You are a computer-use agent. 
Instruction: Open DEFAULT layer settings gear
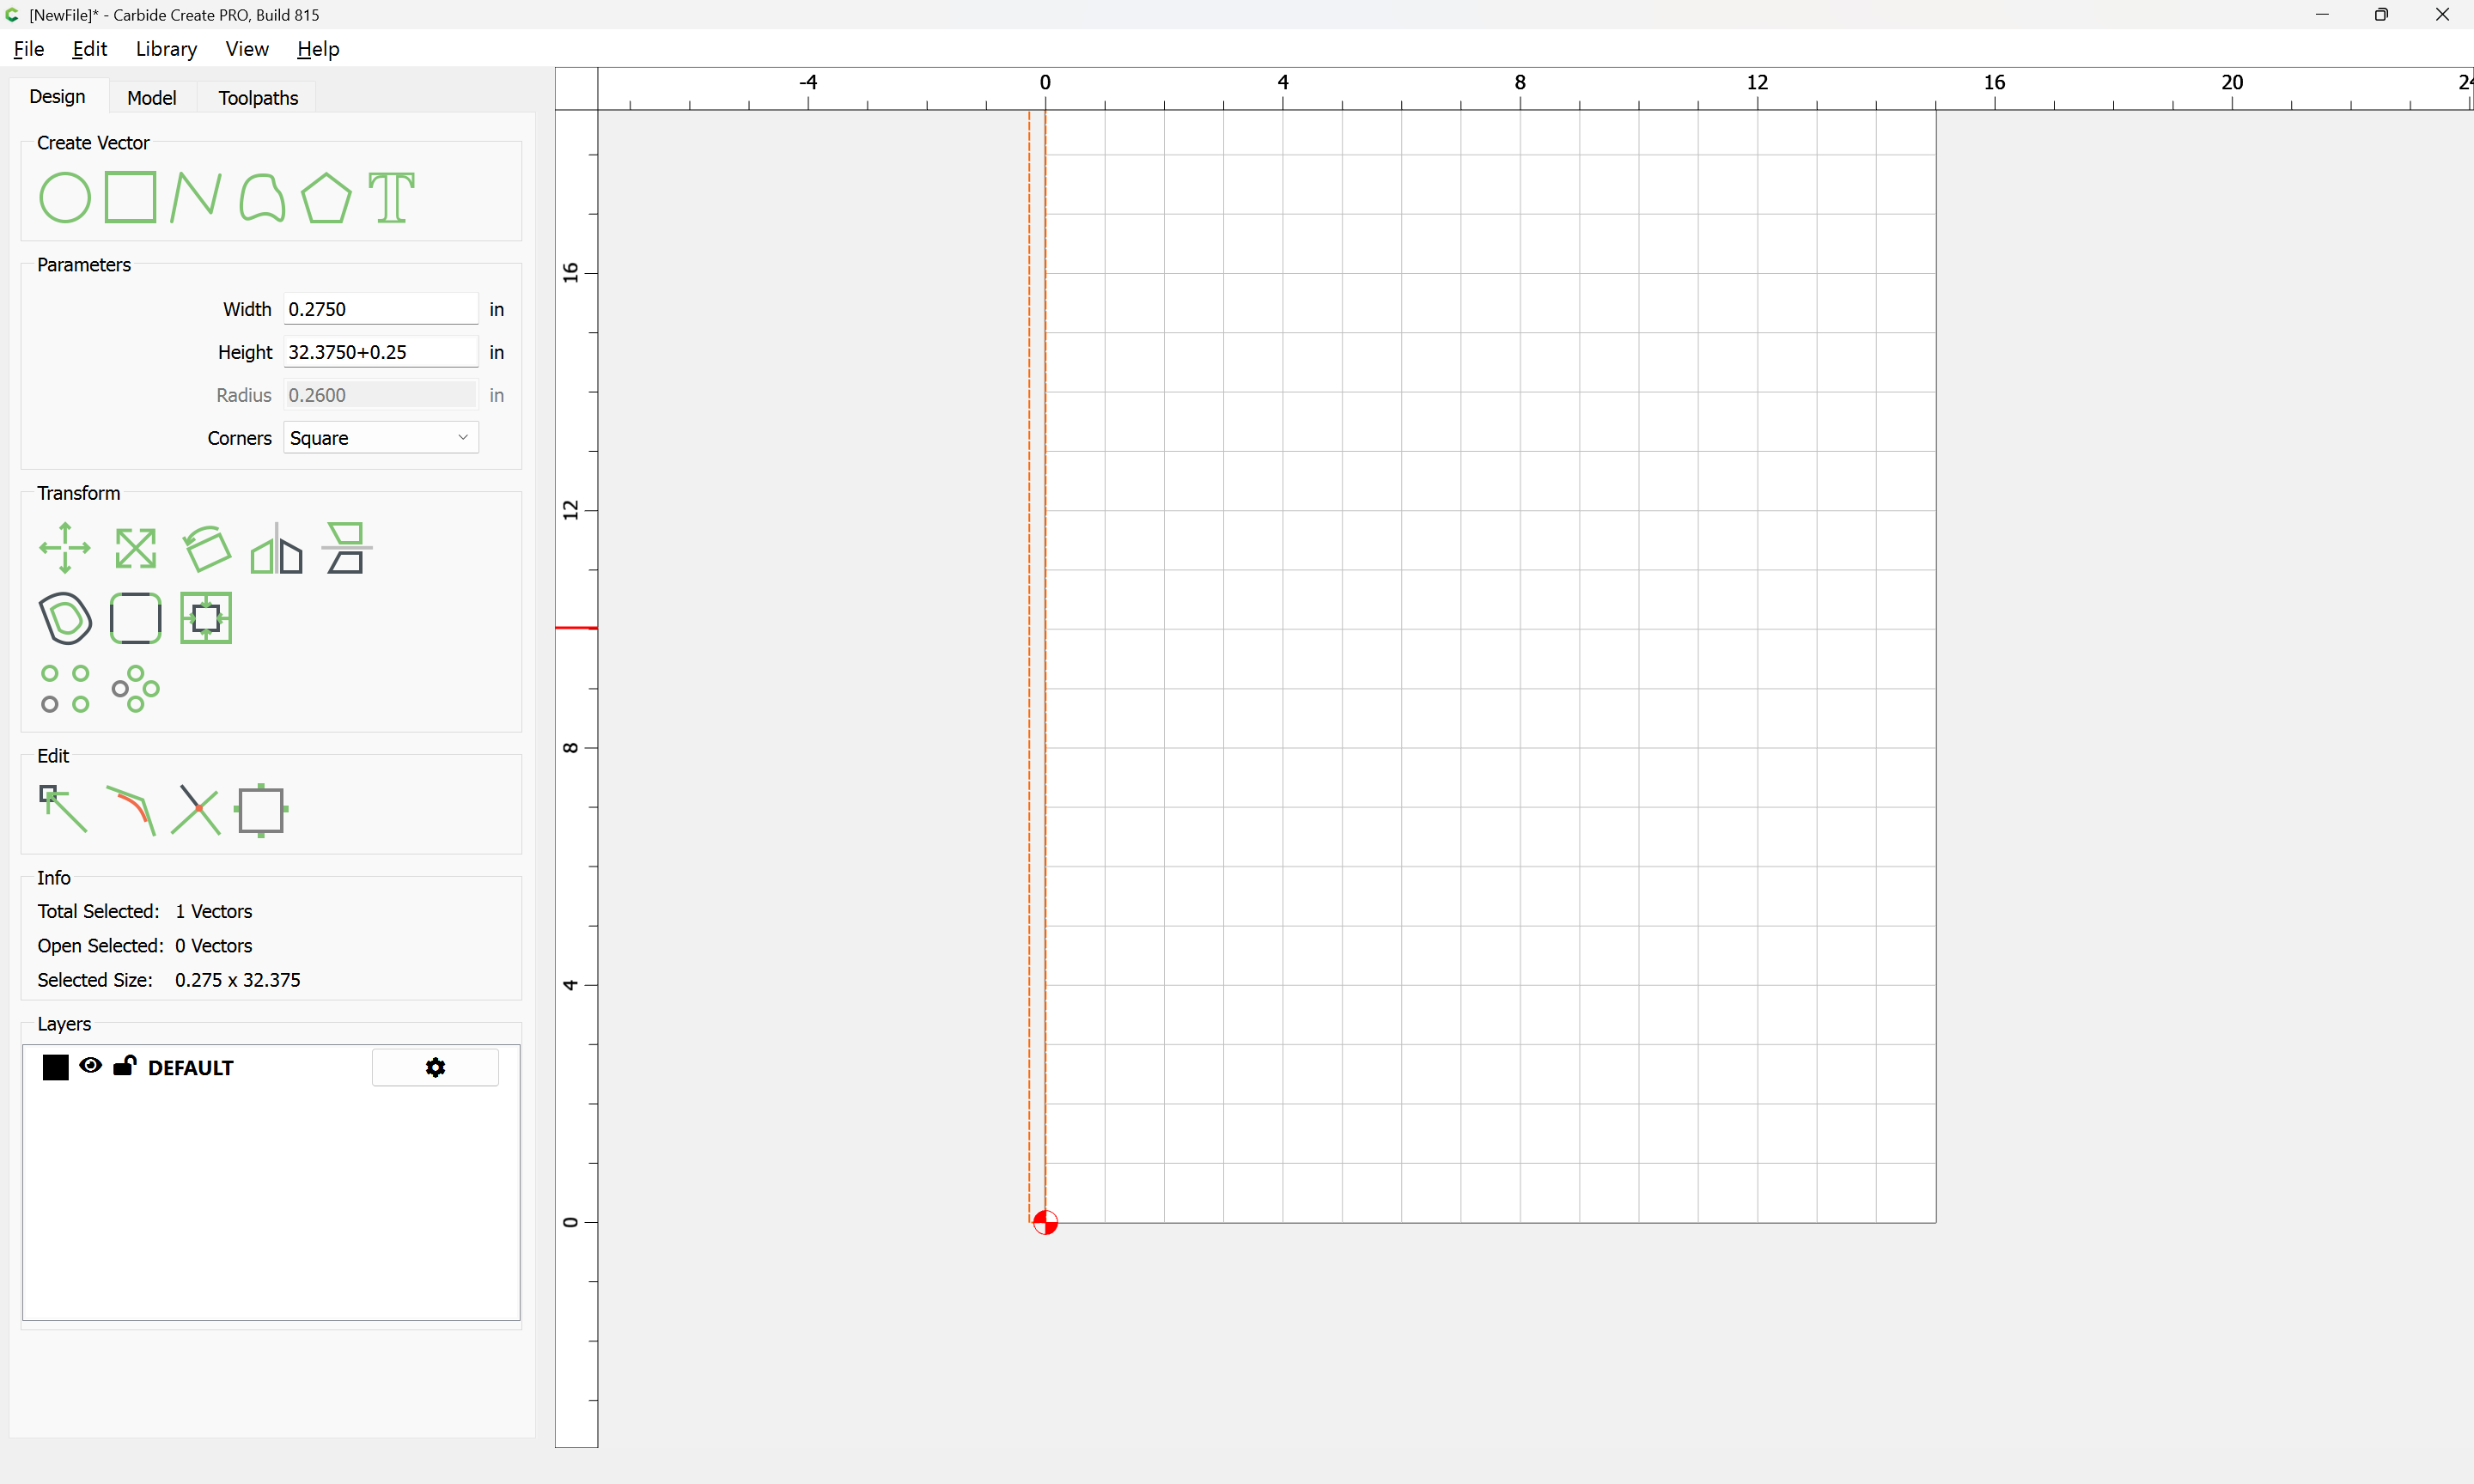435,1067
